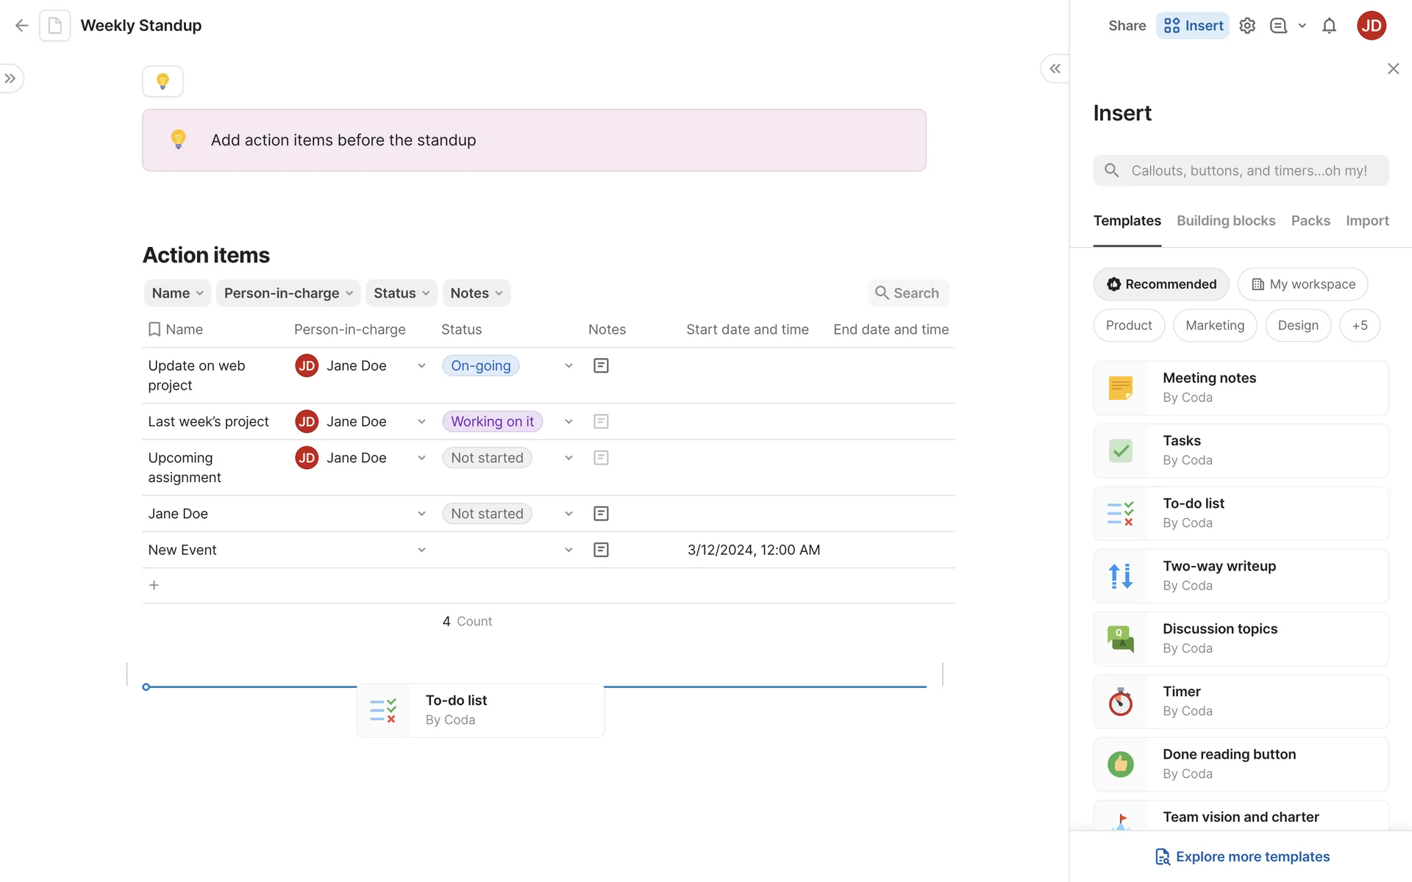Collapse the Insert panel with double-chevron
1412x882 pixels.
pos(1055,68)
